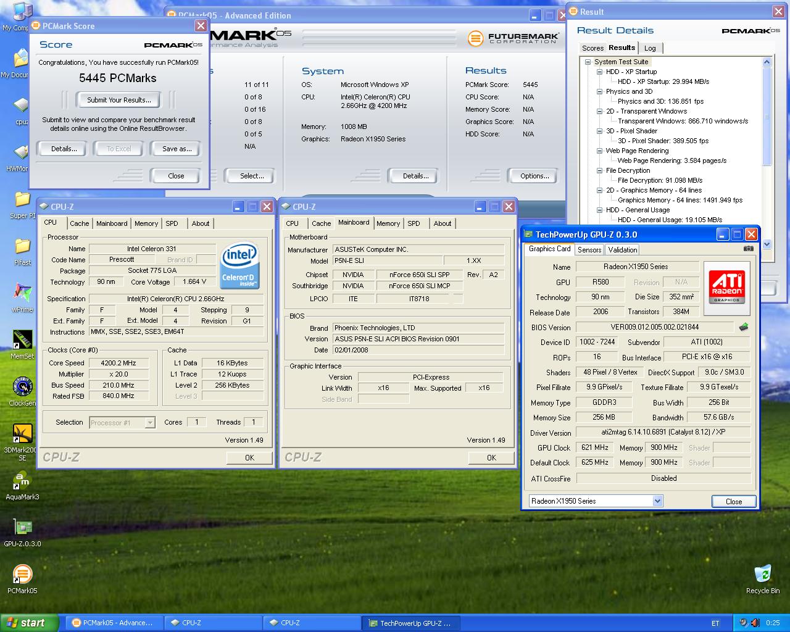Image resolution: width=790 pixels, height=632 pixels.
Task: Click OK in left CPU-Z window
Action: click(x=249, y=457)
